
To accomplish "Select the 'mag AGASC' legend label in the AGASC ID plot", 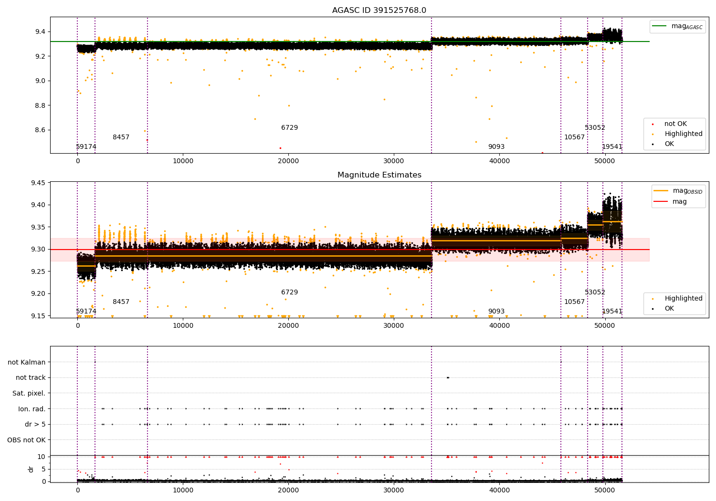I will pos(687,26).
